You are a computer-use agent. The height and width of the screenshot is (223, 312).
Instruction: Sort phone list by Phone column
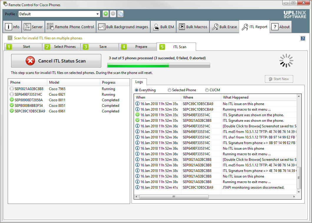click(x=27, y=82)
